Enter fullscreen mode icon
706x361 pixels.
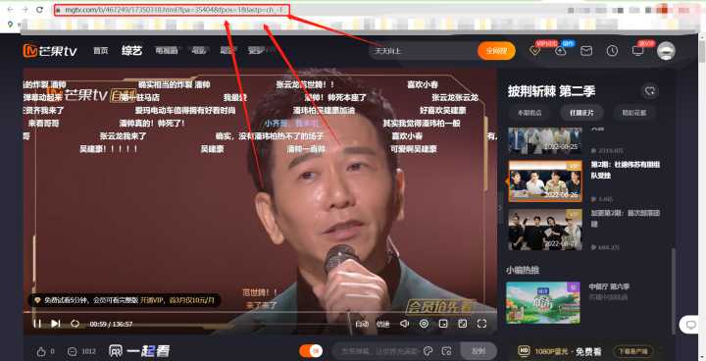[481, 324]
